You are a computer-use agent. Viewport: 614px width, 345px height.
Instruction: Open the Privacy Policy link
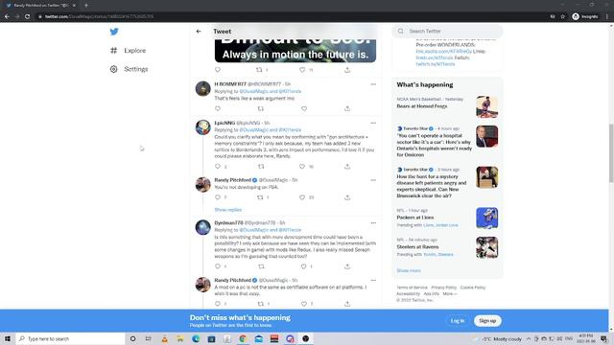[x=443, y=287]
